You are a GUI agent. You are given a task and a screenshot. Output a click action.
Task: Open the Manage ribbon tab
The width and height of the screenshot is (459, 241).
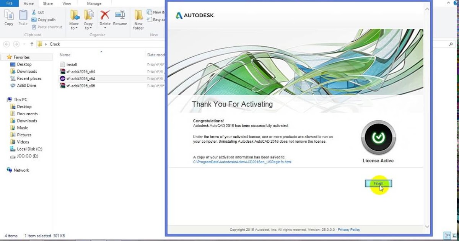[x=94, y=3]
